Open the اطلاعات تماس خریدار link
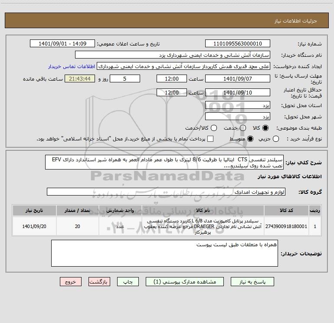334x323 pixels. (72, 66)
